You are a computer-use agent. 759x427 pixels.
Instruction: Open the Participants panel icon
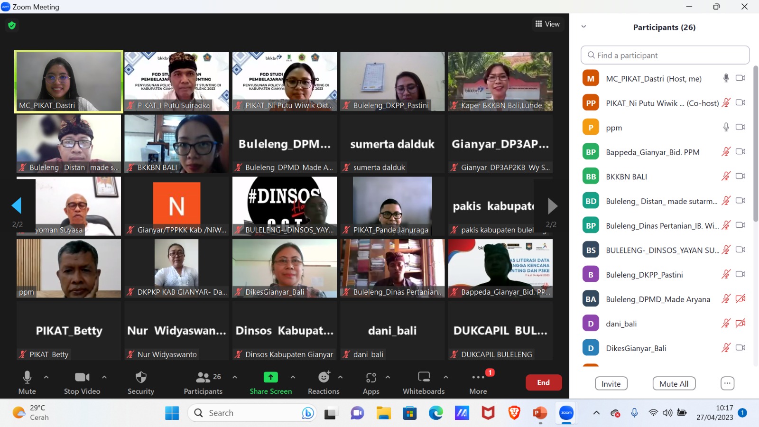(x=203, y=378)
